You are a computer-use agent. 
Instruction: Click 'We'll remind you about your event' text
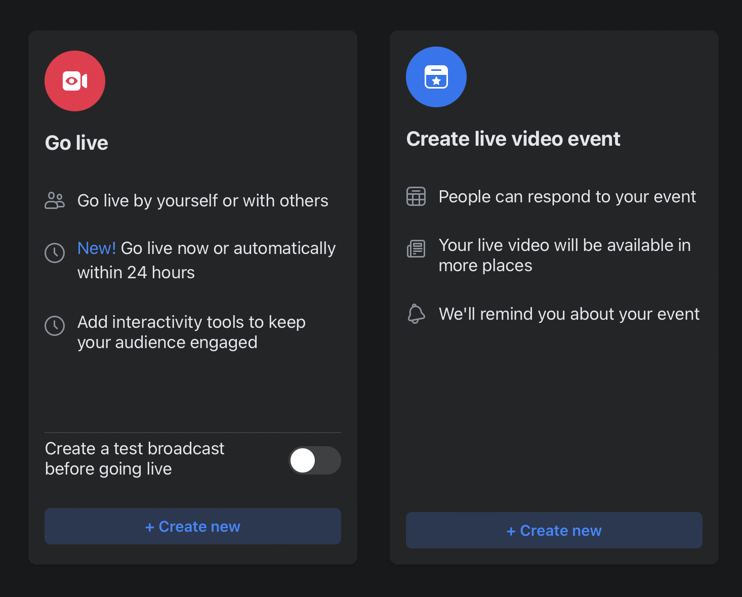[x=569, y=314]
